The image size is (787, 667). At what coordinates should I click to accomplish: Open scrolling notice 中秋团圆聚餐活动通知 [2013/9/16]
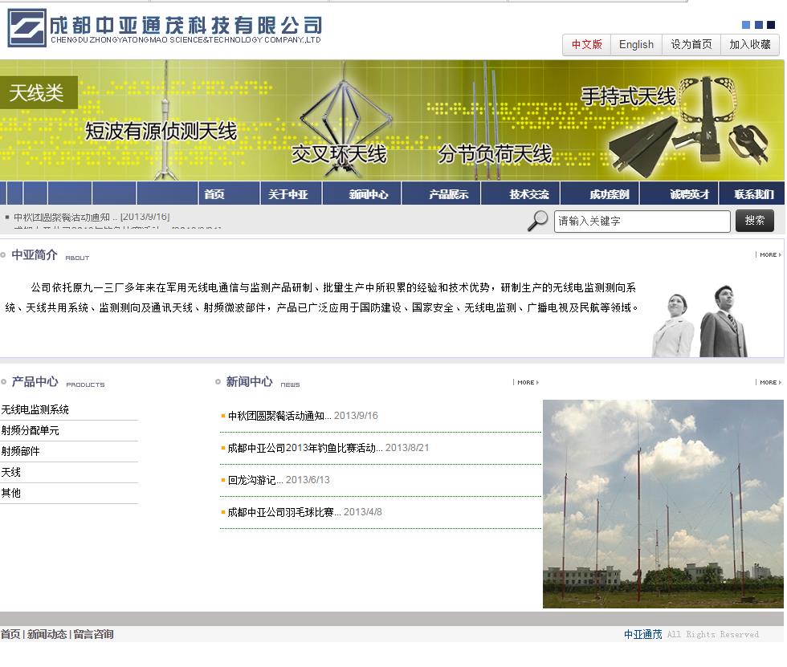(x=92, y=218)
